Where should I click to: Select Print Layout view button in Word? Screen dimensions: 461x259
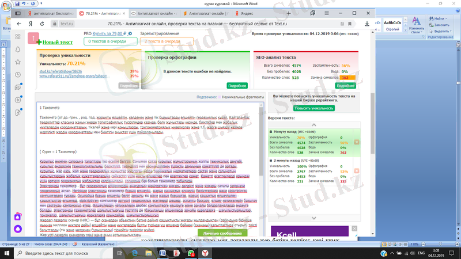(x=384, y=244)
